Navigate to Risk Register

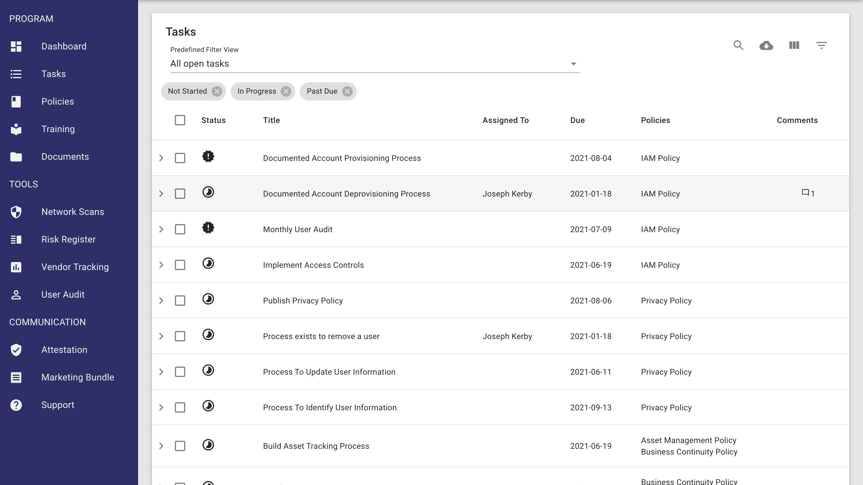point(68,239)
